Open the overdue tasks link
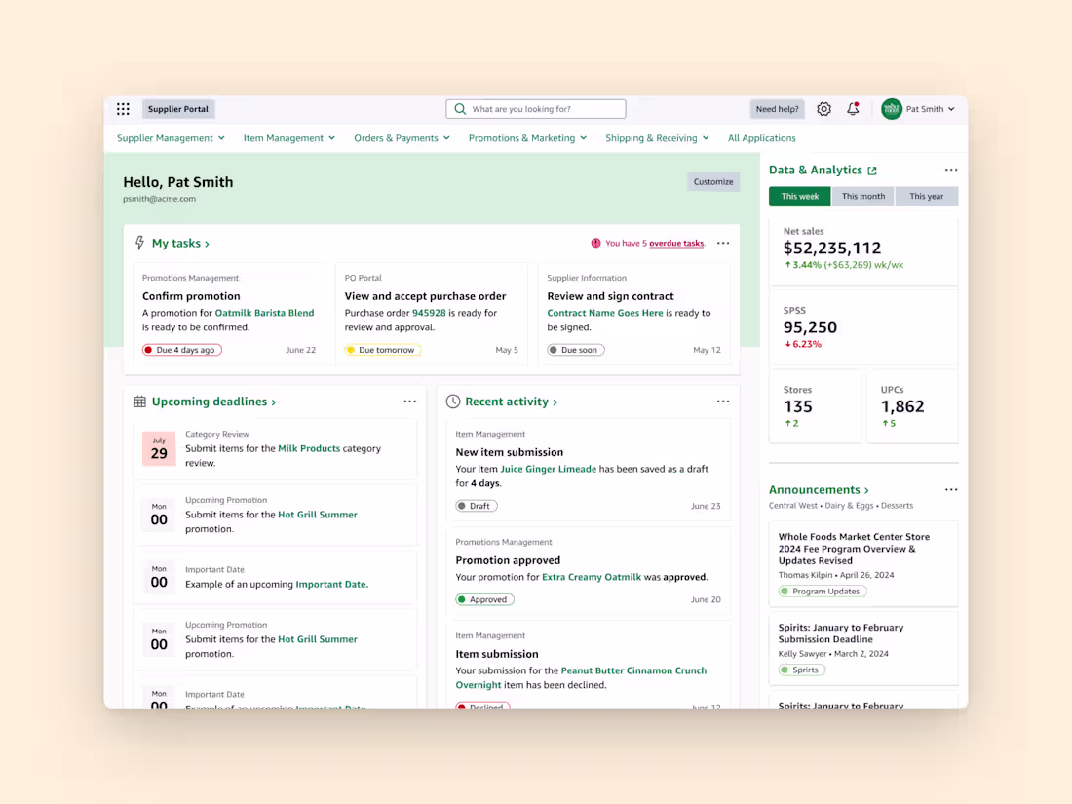Screen dimensions: 1072x804 pyautogui.click(x=675, y=243)
